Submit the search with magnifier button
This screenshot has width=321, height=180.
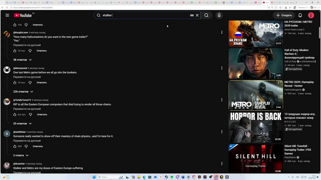(206, 15)
